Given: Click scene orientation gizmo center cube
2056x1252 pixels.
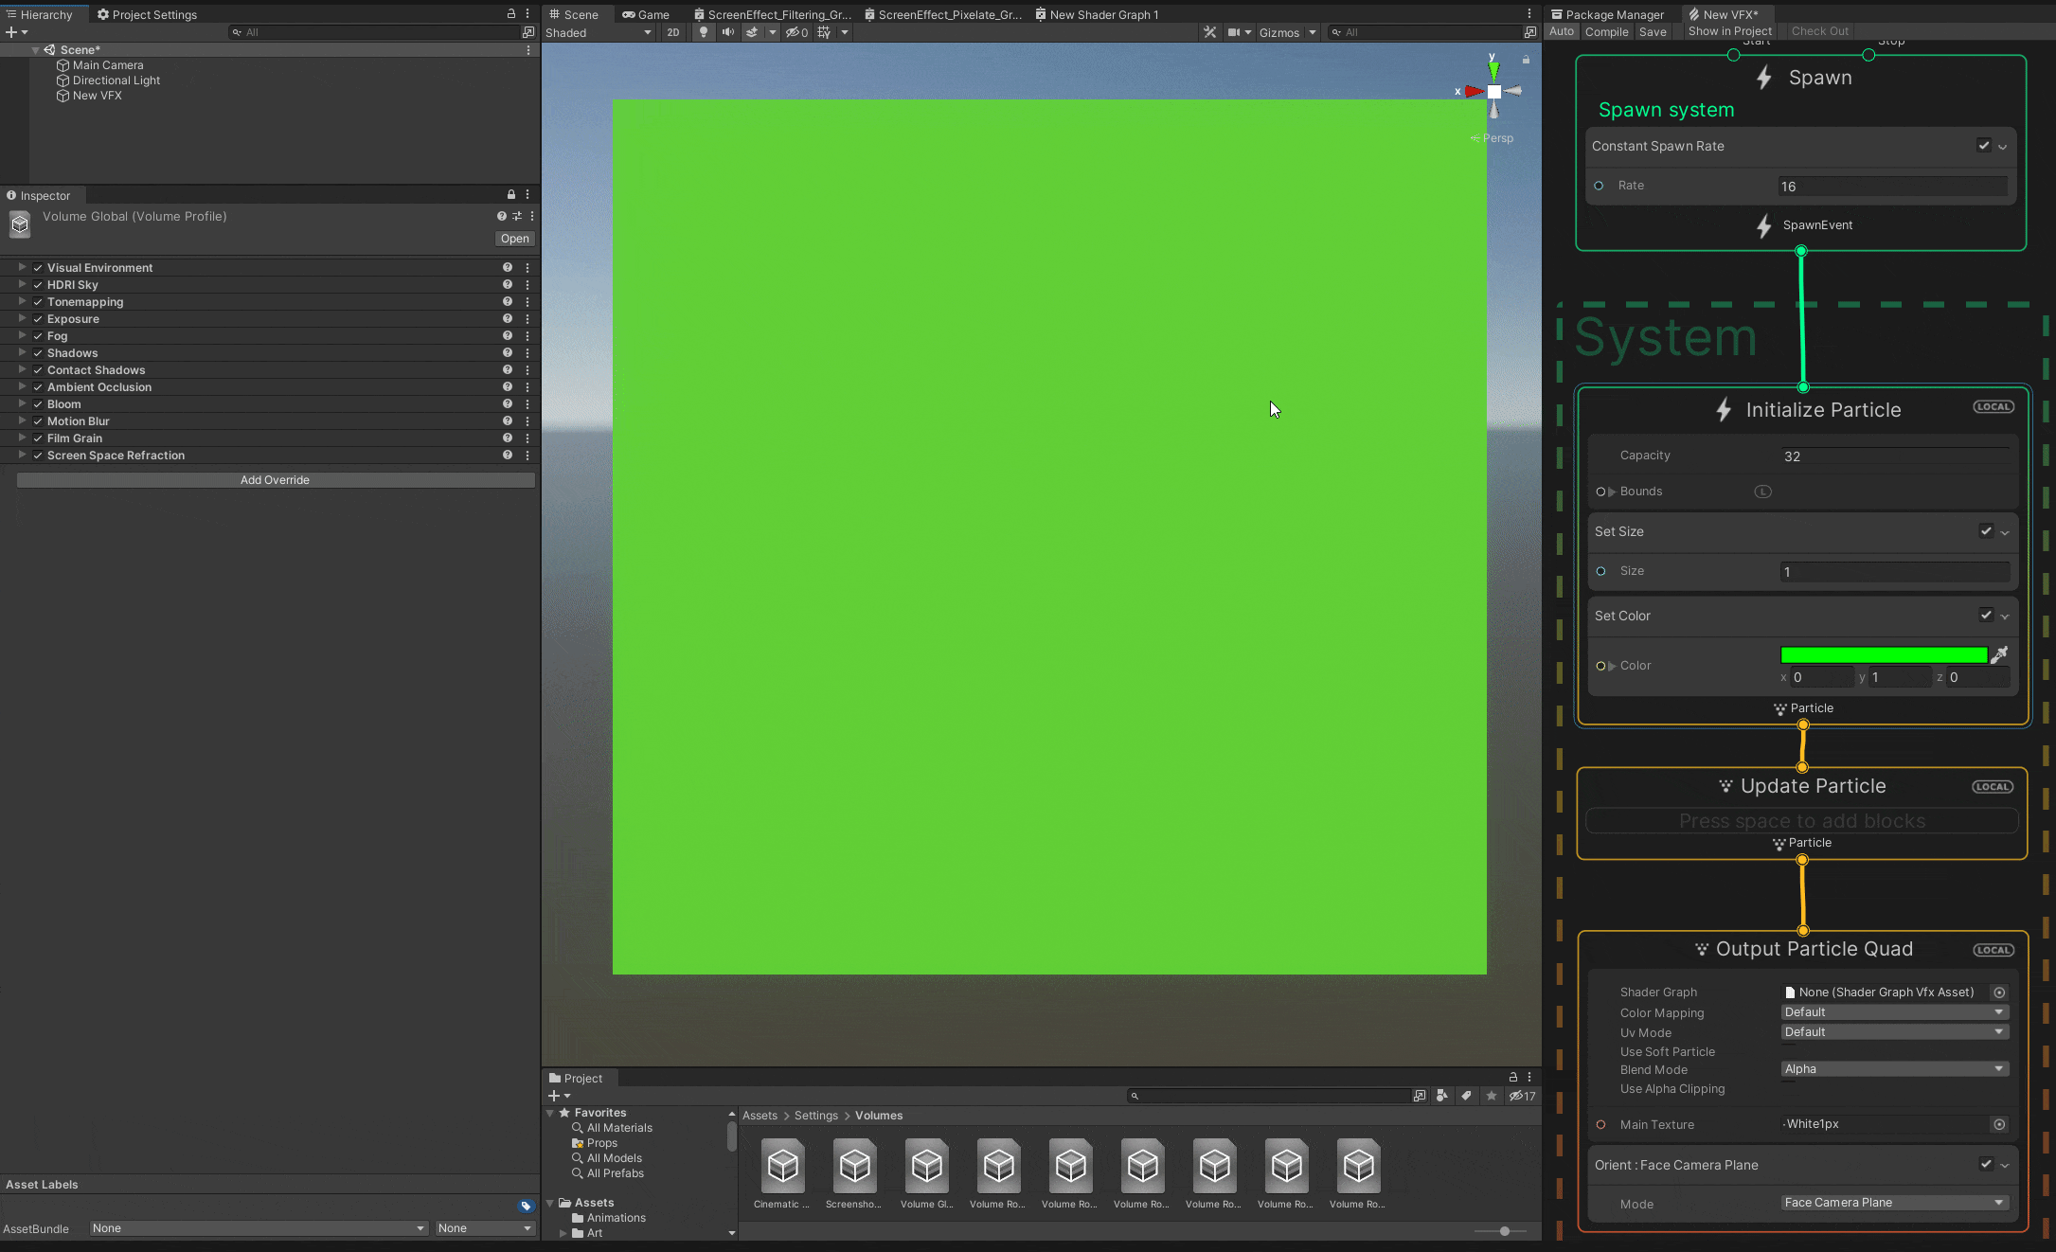Looking at the screenshot, I should [1493, 92].
